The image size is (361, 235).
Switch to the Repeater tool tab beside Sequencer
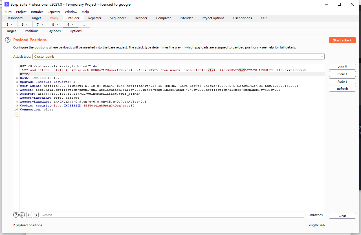pyautogui.click(x=95, y=18)
